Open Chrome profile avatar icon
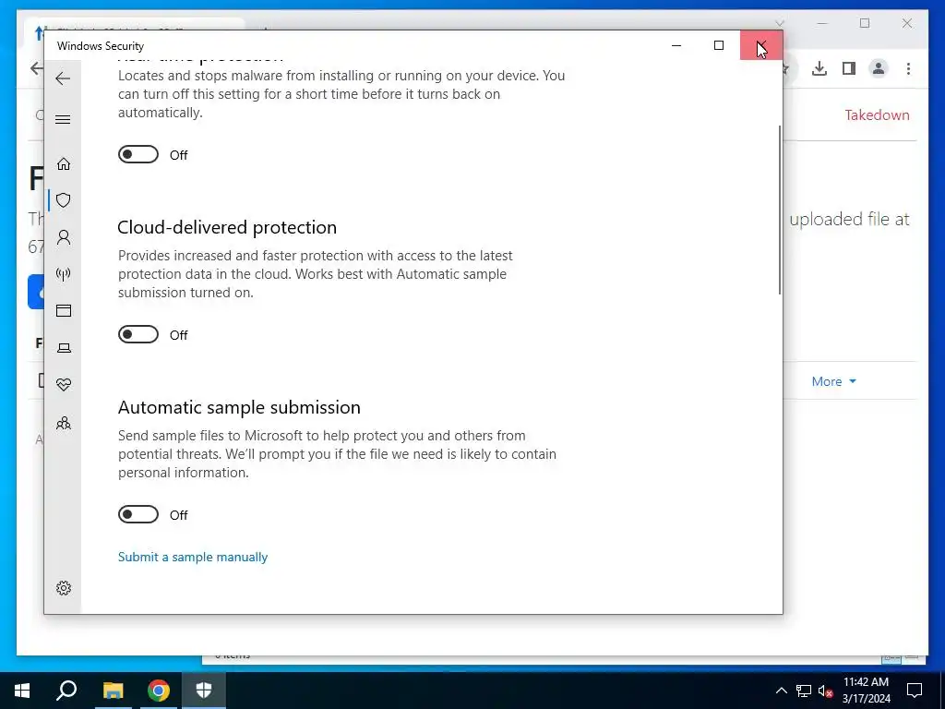 (x=879, y=68)
